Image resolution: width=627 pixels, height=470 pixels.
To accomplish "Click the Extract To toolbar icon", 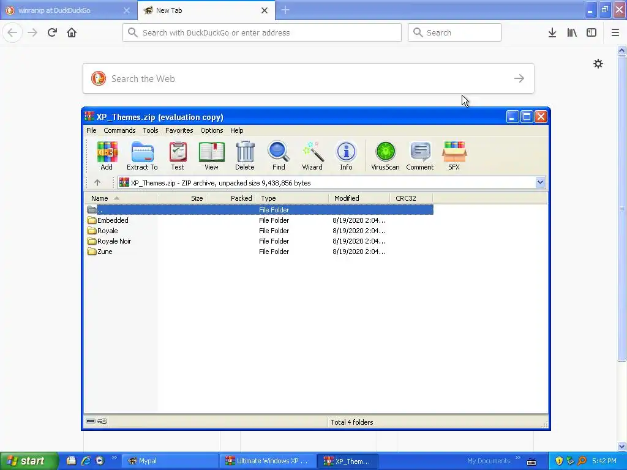I will pyautogui.click(x=142, y=155).
